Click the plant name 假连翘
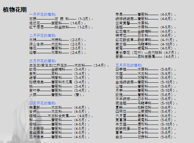The width and height of the screenshot is (194, 143). (121, 103)
